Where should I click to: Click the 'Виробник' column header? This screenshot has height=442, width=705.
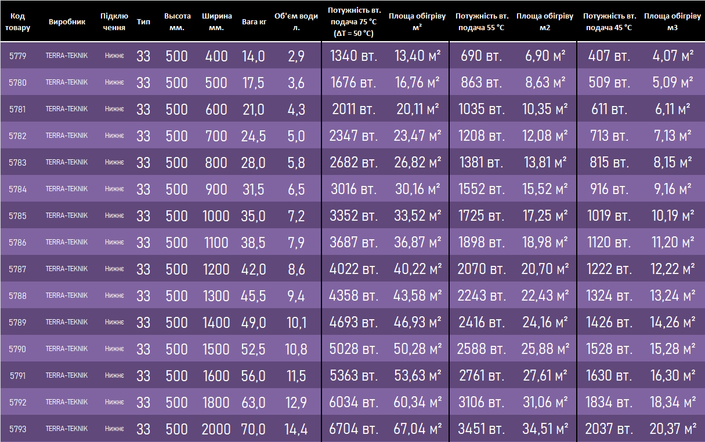67,21
